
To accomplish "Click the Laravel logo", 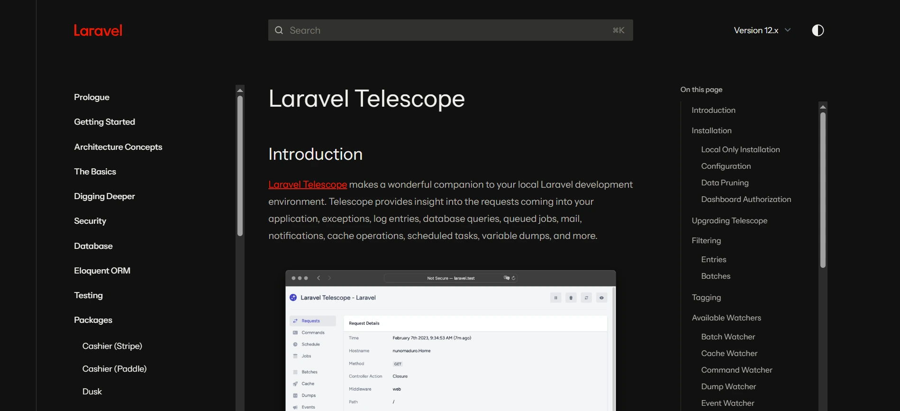I will 98,30.
